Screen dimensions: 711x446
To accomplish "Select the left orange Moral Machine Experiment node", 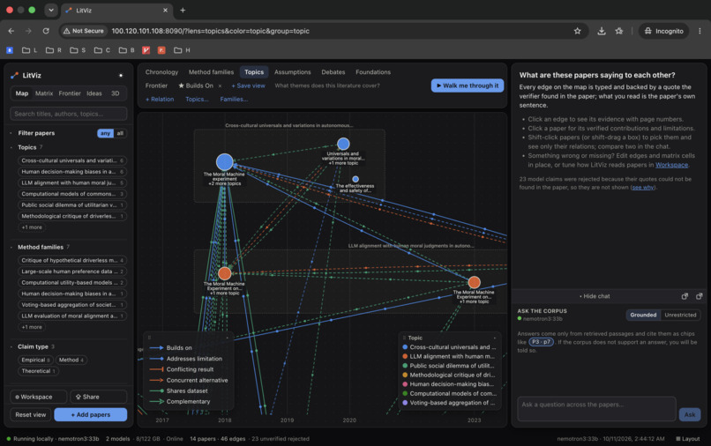I will click(x=224, y=273).
